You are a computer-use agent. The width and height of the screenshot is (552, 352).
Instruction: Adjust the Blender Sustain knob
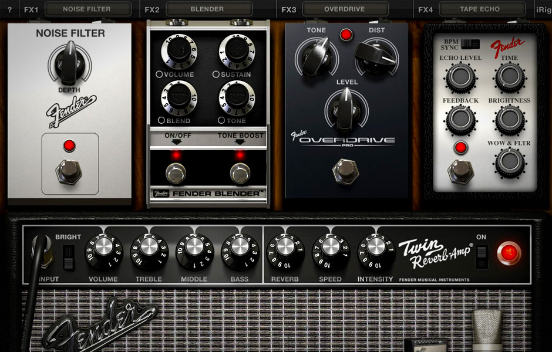click(x=237, y=52)
